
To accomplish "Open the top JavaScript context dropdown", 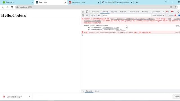I will pos(93,15).
